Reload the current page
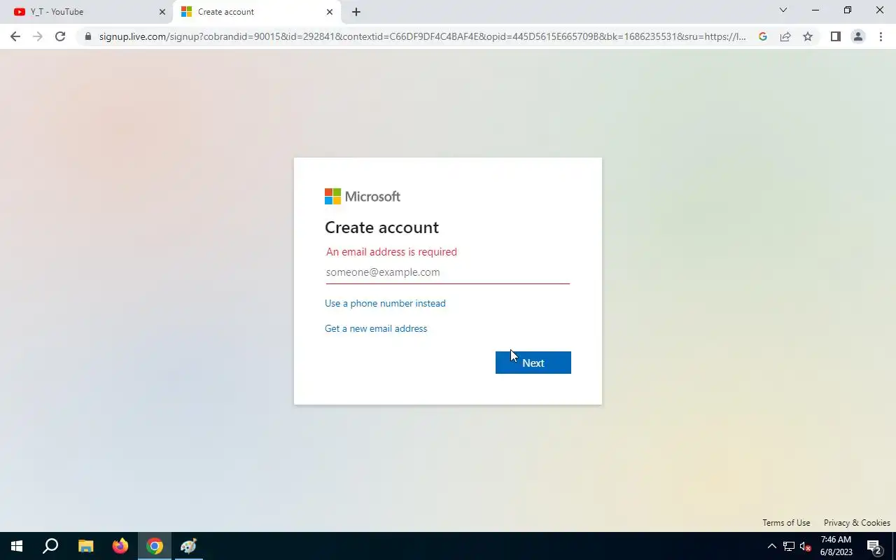This screenshot has height=560, width=896. point(60,36)
